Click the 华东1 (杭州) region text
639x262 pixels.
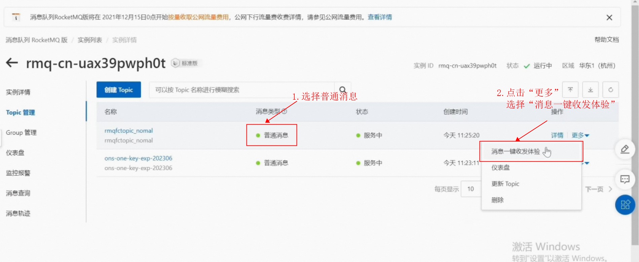(597, 65)
